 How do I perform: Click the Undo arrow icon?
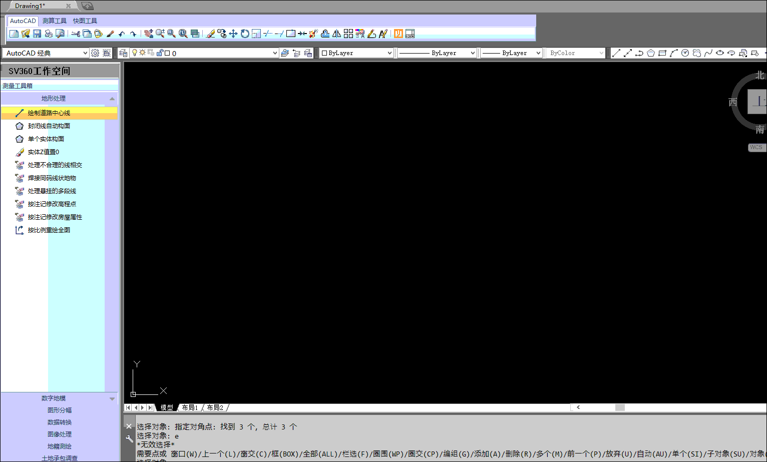(121, 34)
